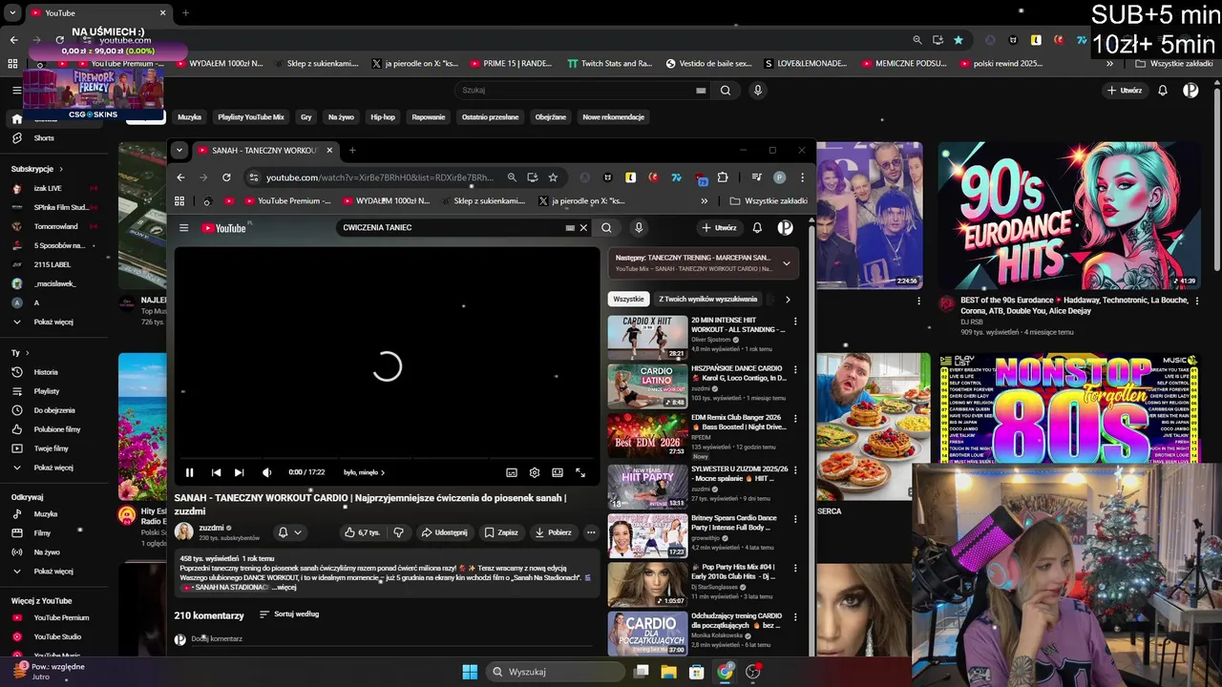Bookmark this page with star in front window
The image size is (1222, 687).
coord(553,177)
